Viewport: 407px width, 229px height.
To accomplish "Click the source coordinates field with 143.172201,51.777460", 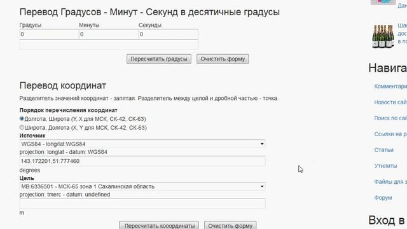I will pos(142,161).
